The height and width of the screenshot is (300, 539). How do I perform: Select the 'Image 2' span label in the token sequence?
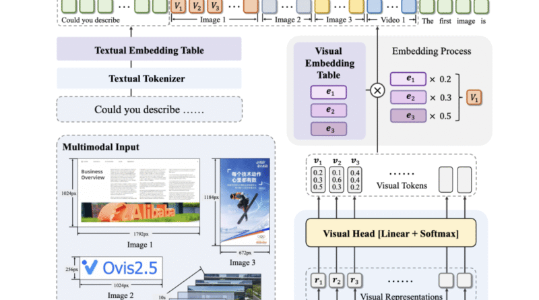tap(288, 20)
